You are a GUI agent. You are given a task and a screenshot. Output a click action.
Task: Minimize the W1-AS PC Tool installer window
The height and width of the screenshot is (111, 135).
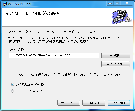point(110,3)
